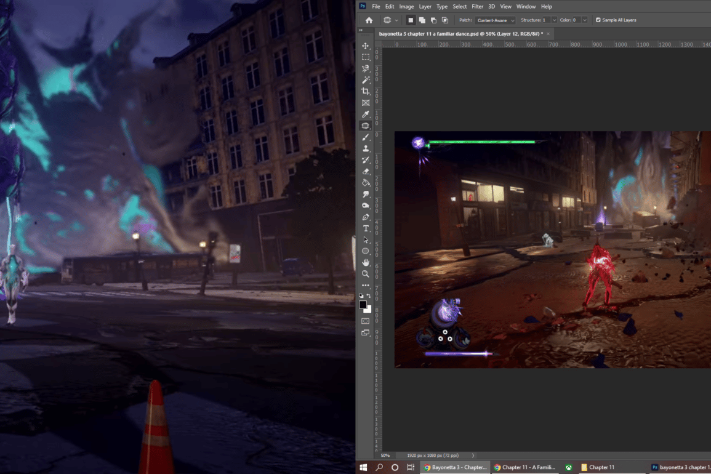Open the Image menu
The image size is (711, 474).
coord(406,6)
